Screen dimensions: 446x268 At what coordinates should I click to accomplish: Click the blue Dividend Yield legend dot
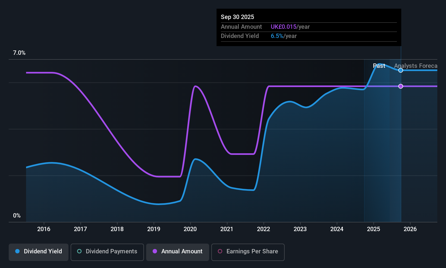pos(17,251)
